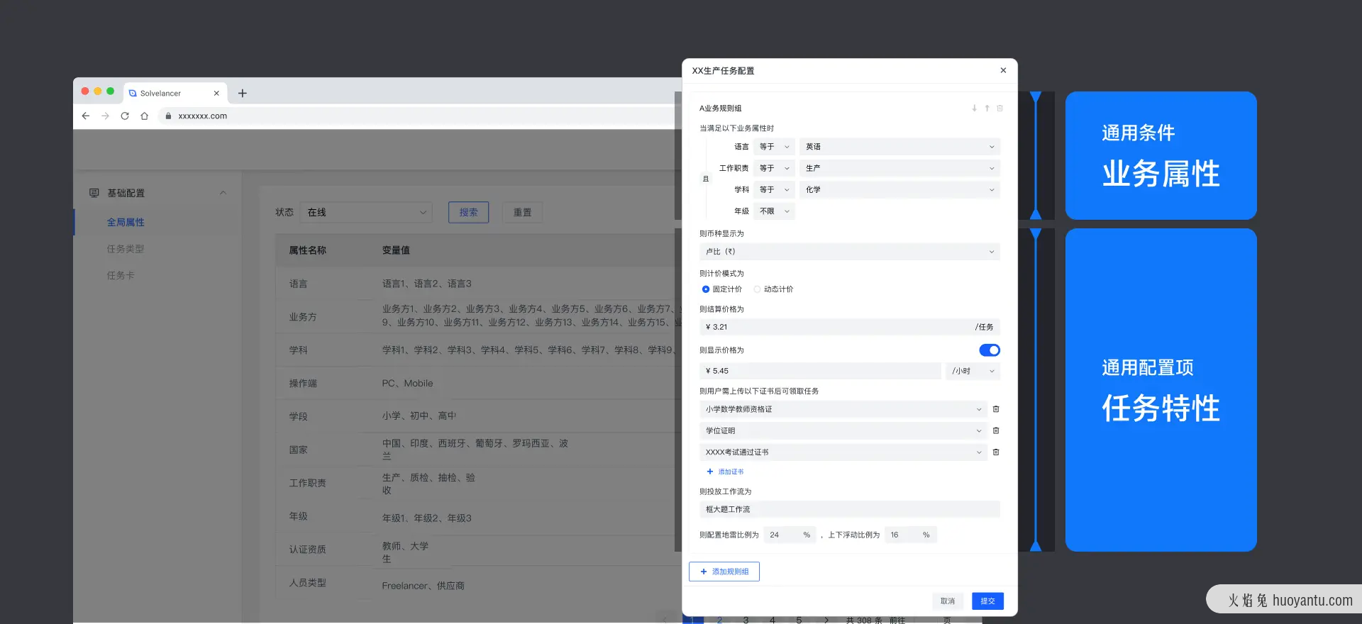Click the 添加证书 link
This screenshot has width=1362, height=624.
pos(731,472)
